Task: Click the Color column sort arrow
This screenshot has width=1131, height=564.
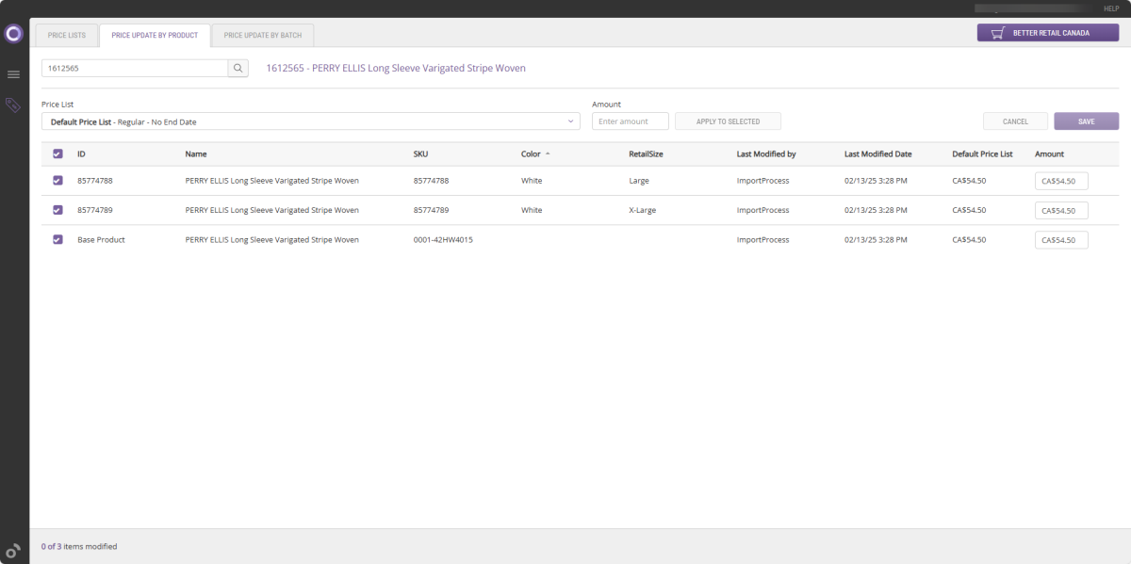Action: click(x=548, y=153)
